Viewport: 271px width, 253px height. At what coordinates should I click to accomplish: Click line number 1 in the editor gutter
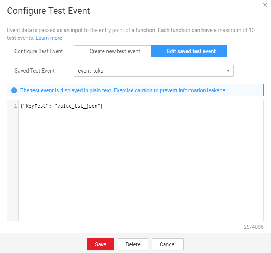pos(15,106)
